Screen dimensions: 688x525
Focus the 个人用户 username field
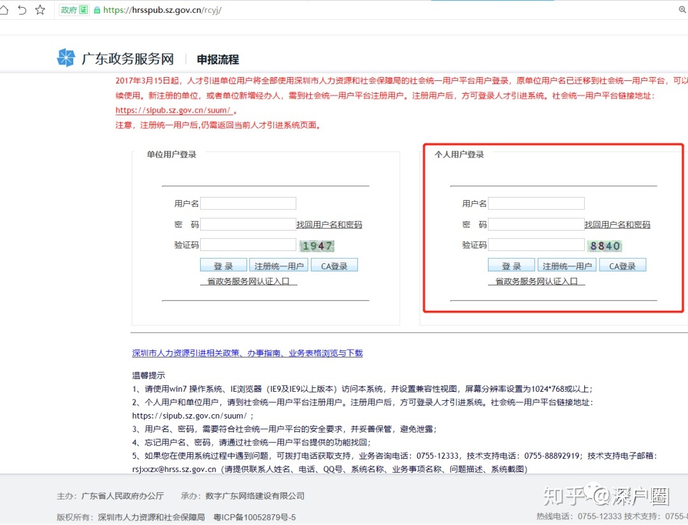pyautogui.click(x=536, y=203)
